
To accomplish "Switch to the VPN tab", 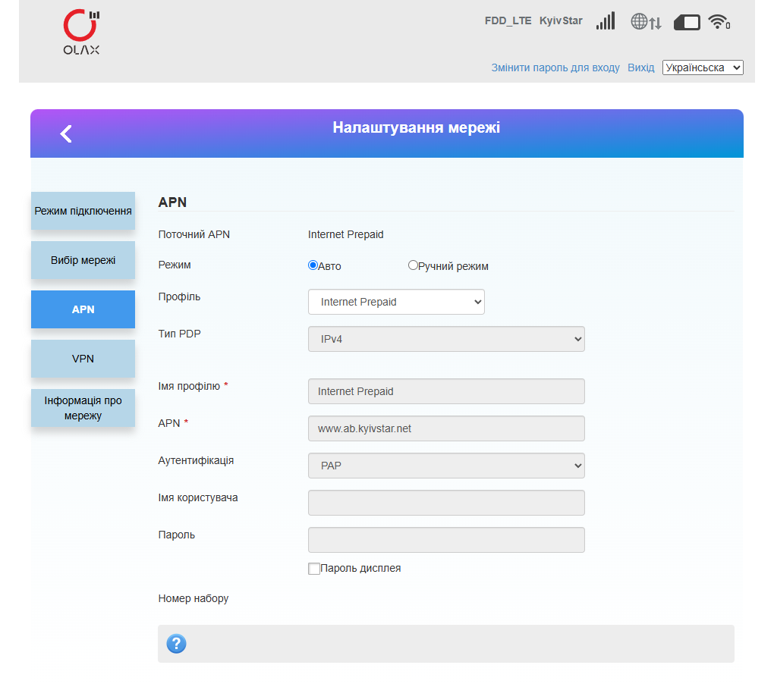I will coord(83,359).
